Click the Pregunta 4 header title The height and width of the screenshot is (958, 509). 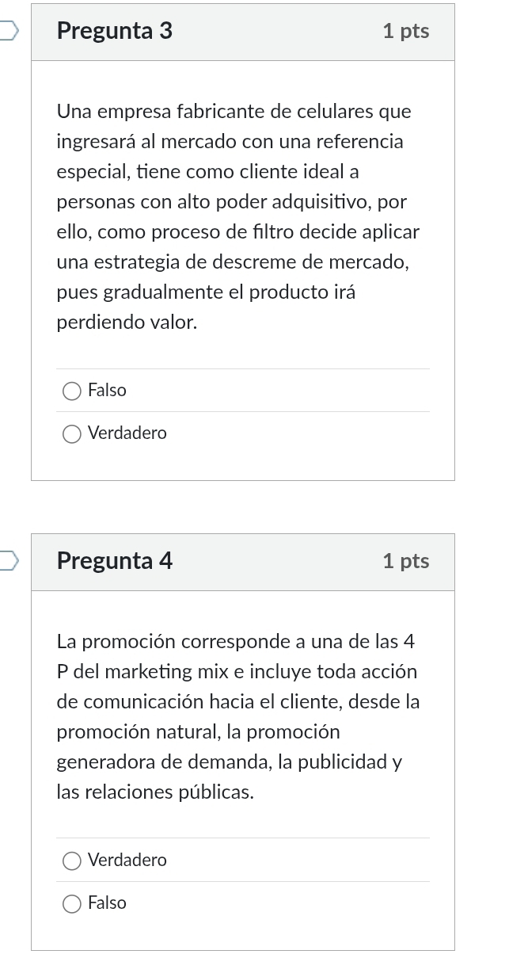tap(114, 561)
